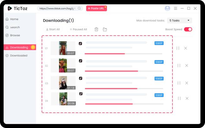Click the 01:18 video thumbnail

(x=63, y=83)
